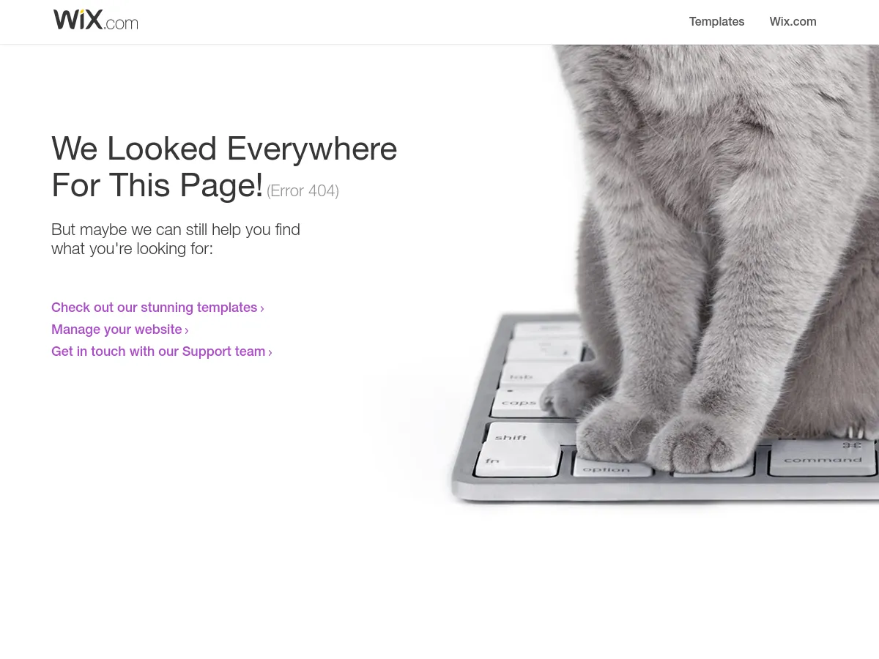Screen dimensions: 879x659
Task: Click the chevron after Support team
Action: (x=270, y=353)
